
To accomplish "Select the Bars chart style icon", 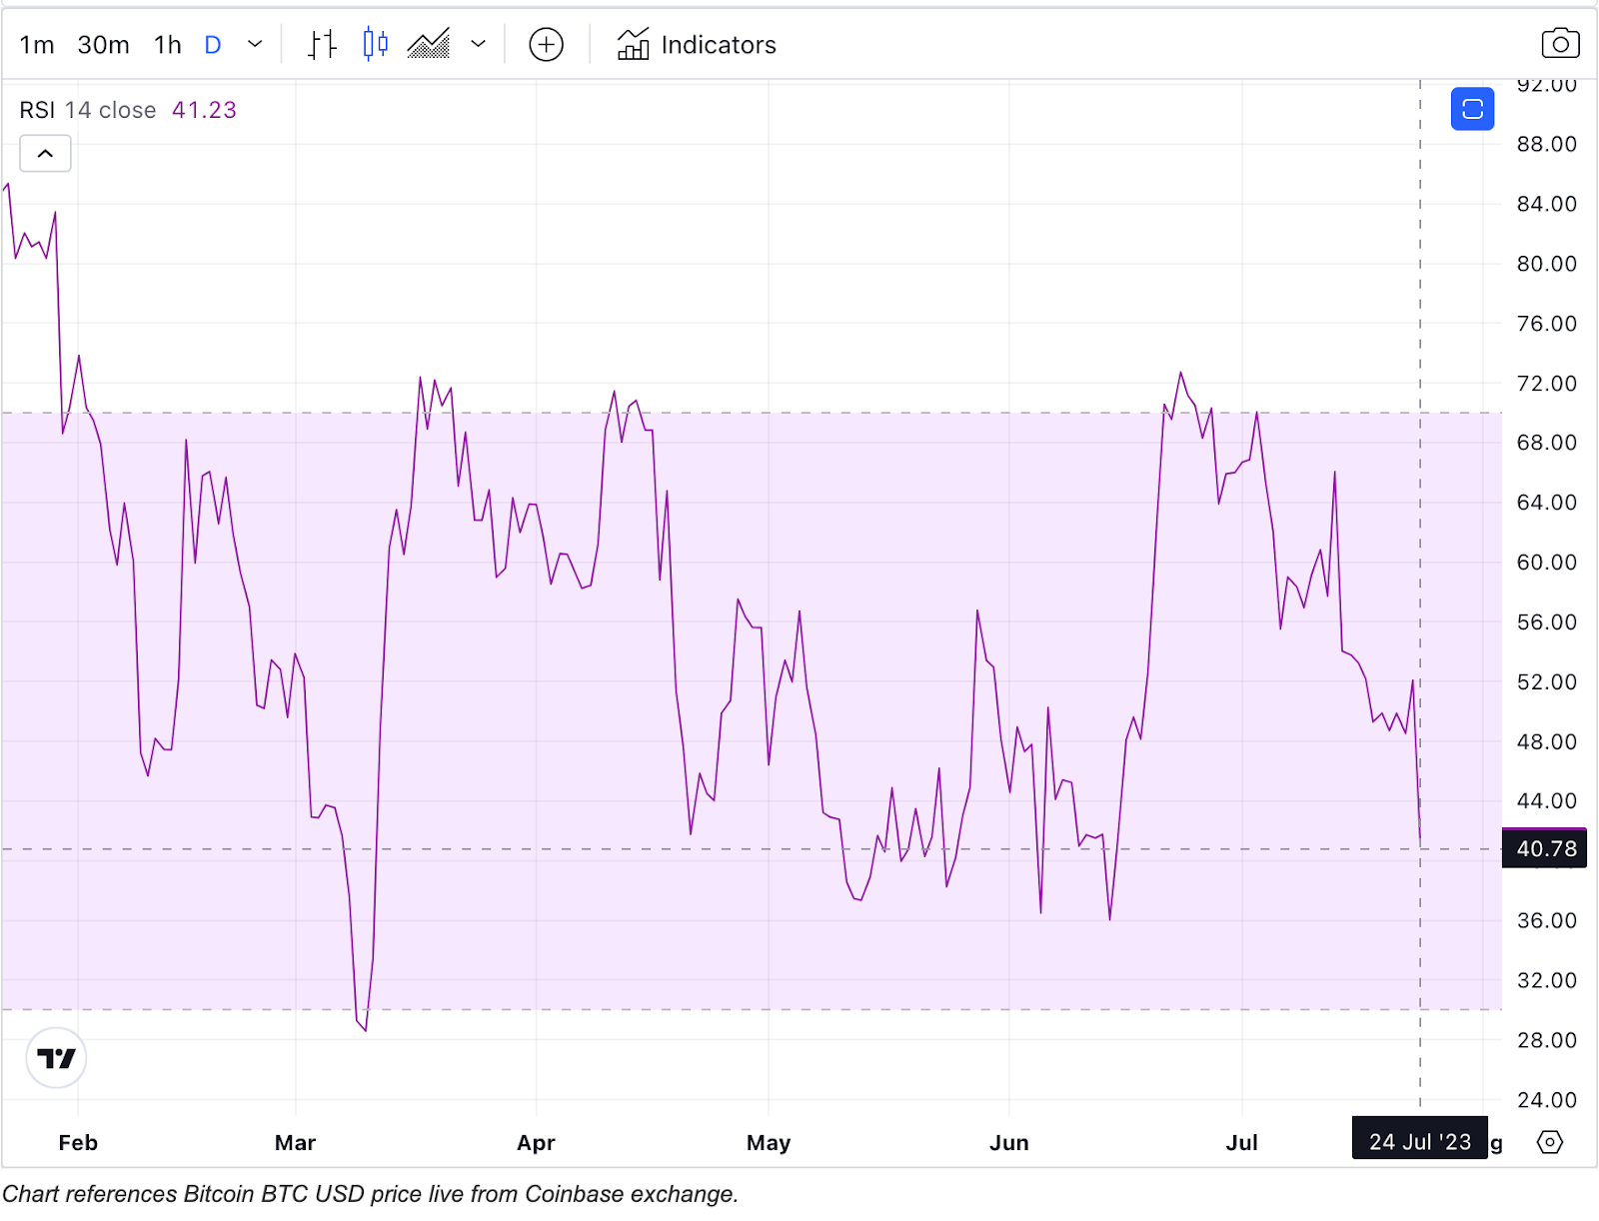I will pos(322,45).
